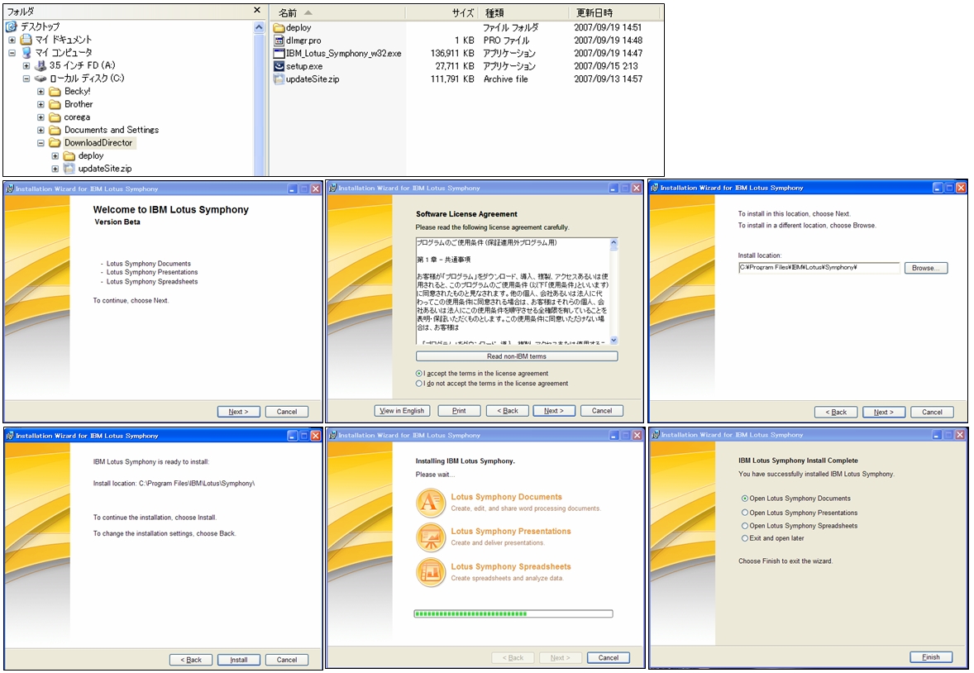Click the title bar icon of the Welcome wizard
Image resolution: width=974 pixels, height=673 pixels.
coord(10,189)
